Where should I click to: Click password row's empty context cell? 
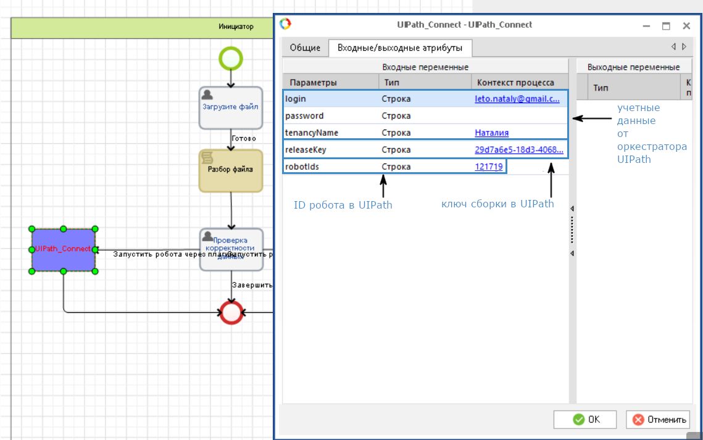point(520,115)
